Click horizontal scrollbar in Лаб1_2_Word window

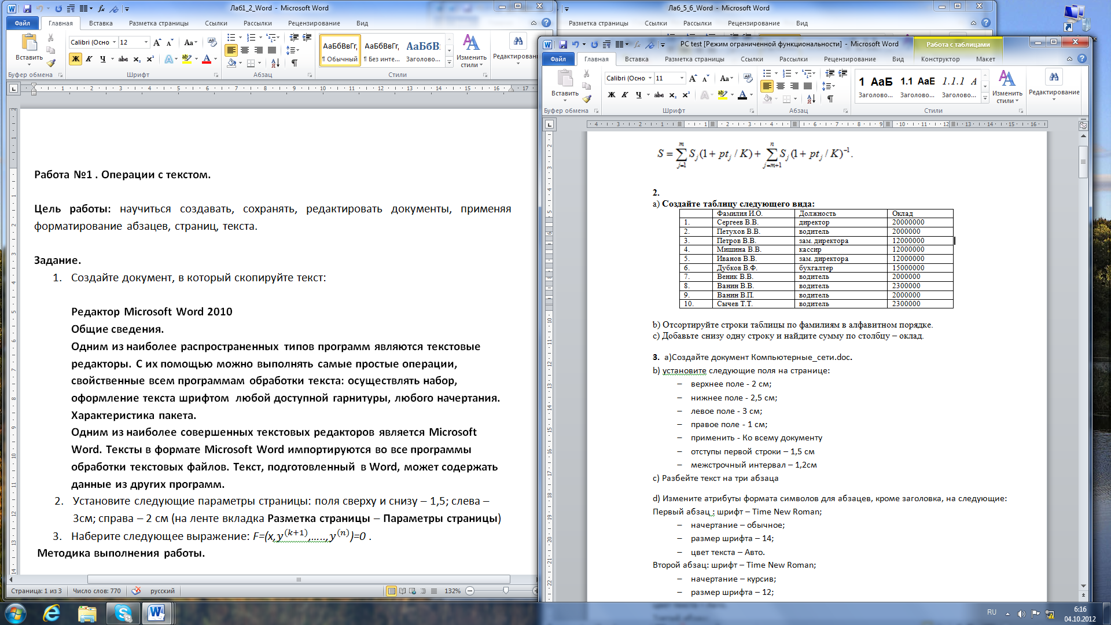click(299, 579)
